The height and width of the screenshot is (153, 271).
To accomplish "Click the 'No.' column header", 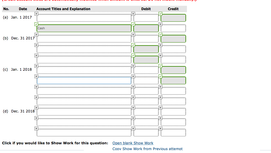I will 6,9.
